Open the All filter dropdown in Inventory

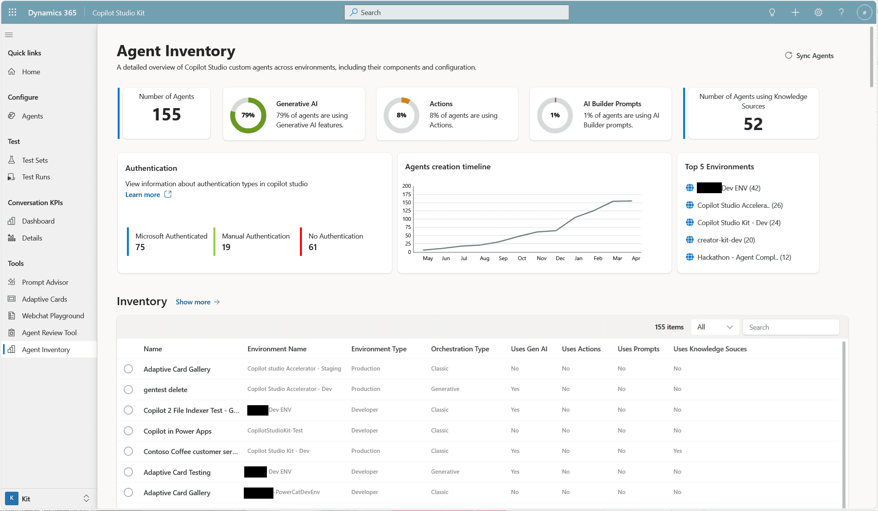(x=715, y=327)
